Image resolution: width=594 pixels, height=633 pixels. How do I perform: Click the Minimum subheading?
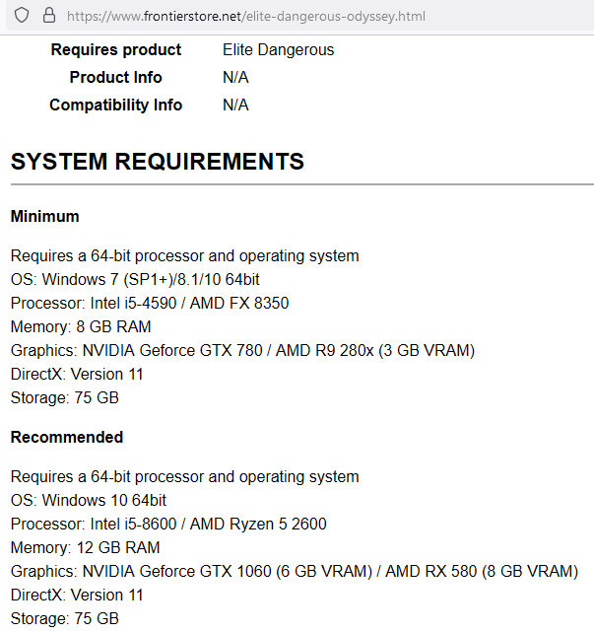(x=44, y=216)
